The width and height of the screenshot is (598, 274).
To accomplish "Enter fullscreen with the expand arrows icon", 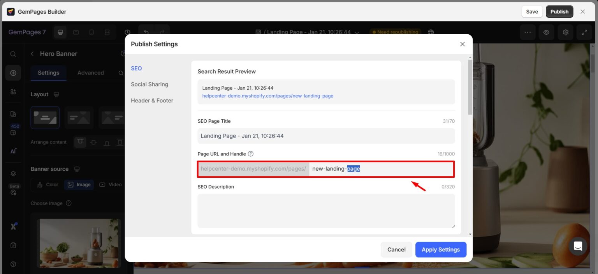I will (x=584, y=32).
